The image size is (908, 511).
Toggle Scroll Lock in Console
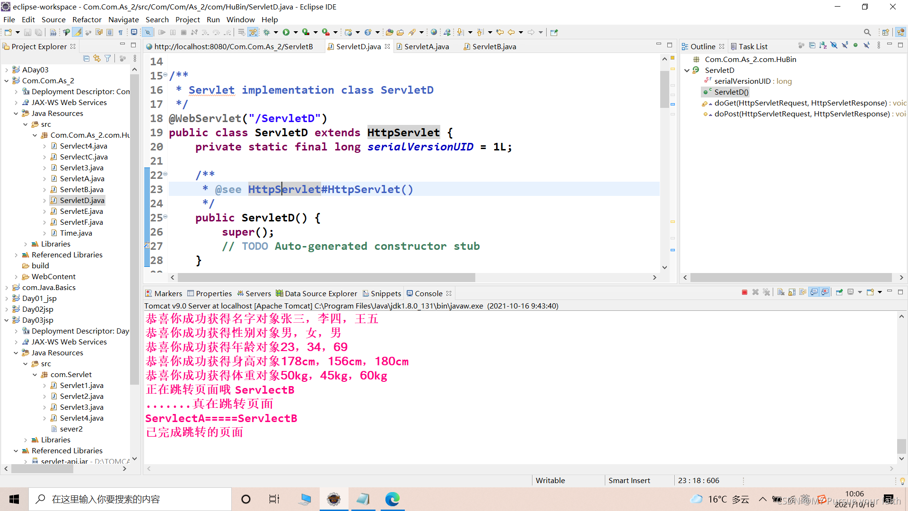[792, 292]
